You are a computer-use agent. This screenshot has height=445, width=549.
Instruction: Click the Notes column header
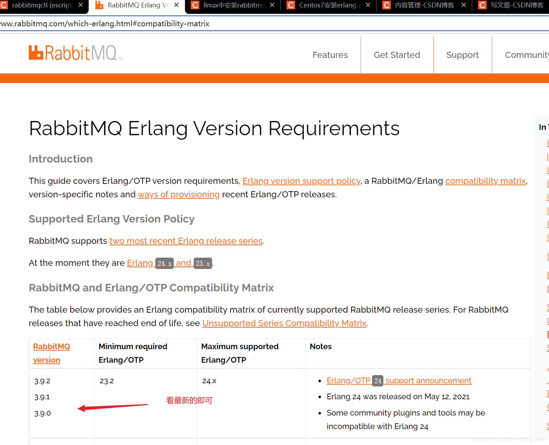[321, 347]
